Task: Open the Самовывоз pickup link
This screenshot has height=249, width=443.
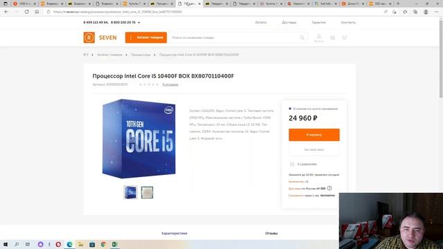Action: point(296,195)
